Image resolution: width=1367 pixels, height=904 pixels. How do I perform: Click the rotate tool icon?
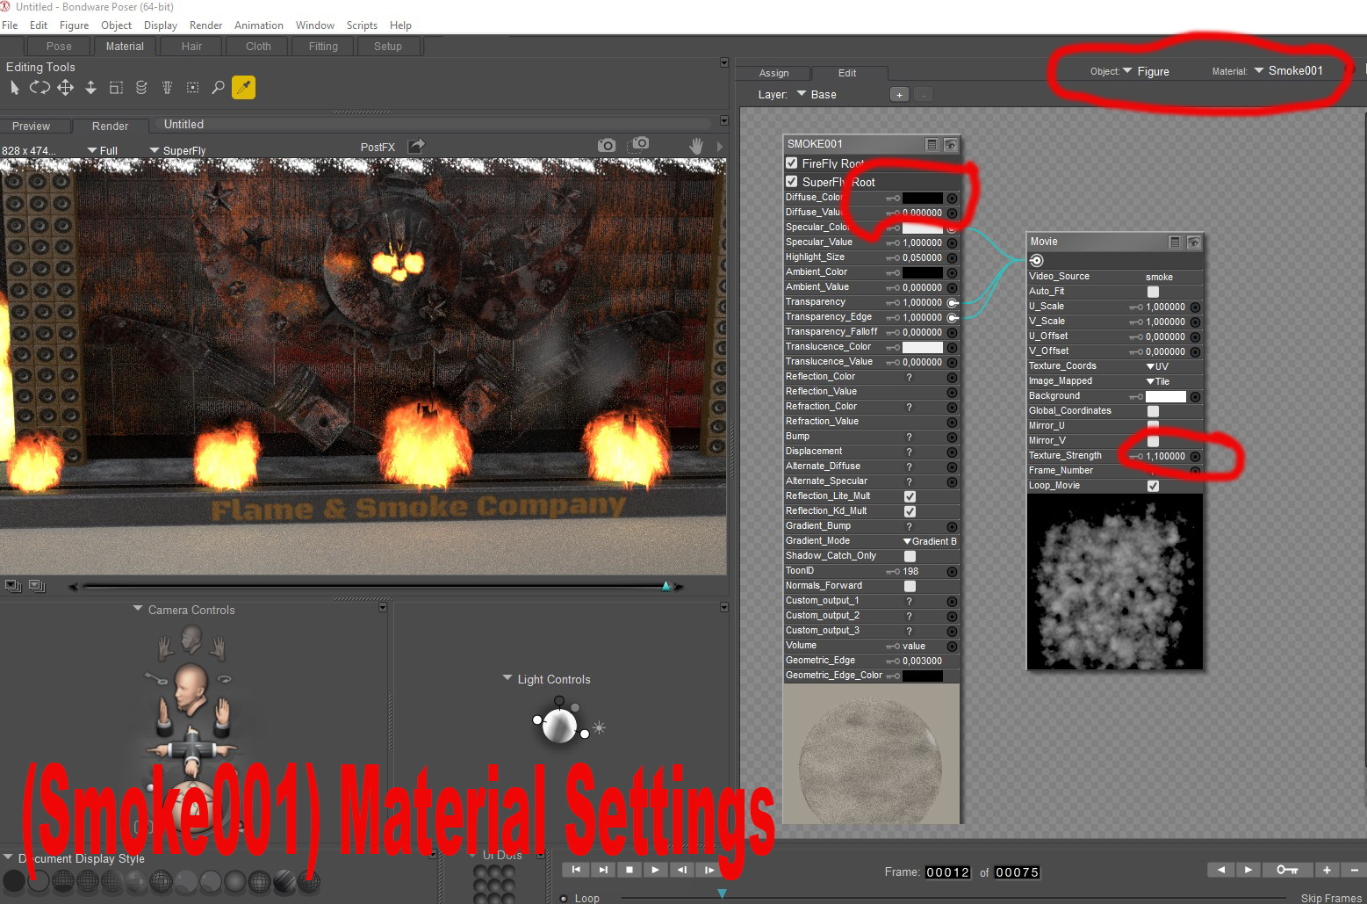click(x=40, y=87)
